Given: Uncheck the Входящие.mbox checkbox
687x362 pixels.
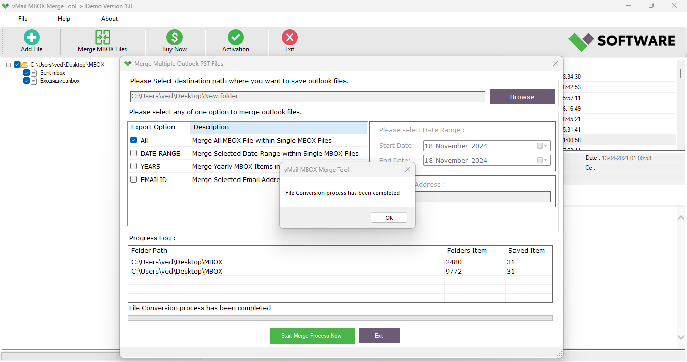Looking at the screenshot, I should 27,81.
